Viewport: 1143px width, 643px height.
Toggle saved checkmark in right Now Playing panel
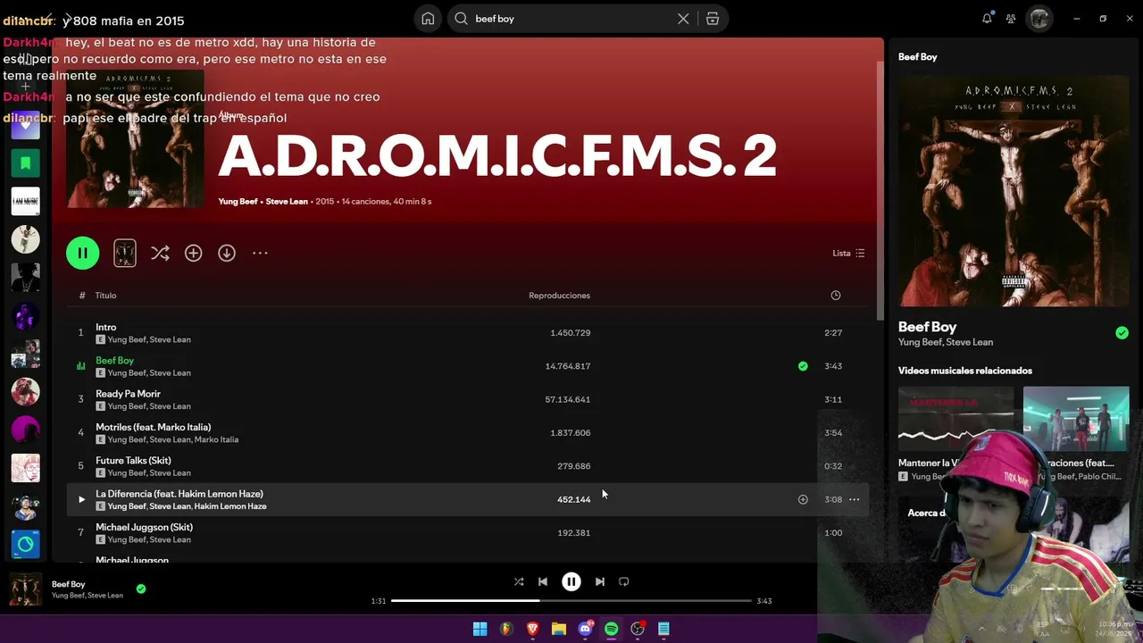1122,333
